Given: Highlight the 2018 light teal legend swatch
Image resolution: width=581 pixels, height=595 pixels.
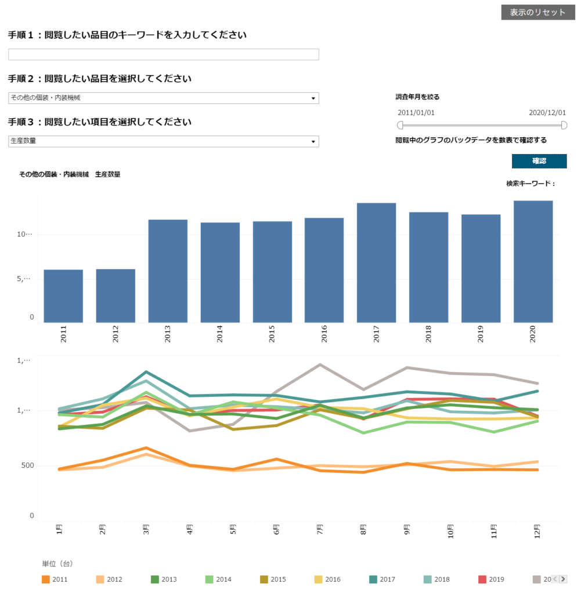Looking at the screenshot, I should pyautogui.click(x=428, y=579).
